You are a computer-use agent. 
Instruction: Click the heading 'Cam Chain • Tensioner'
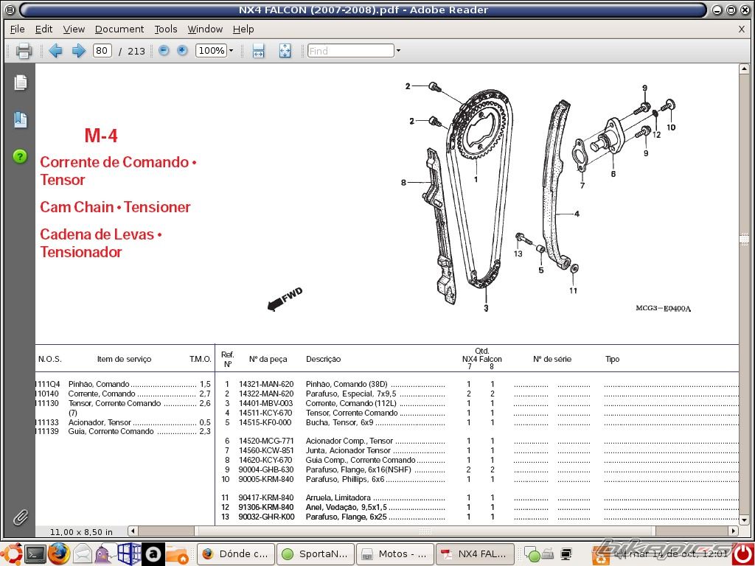click(115, 207)
